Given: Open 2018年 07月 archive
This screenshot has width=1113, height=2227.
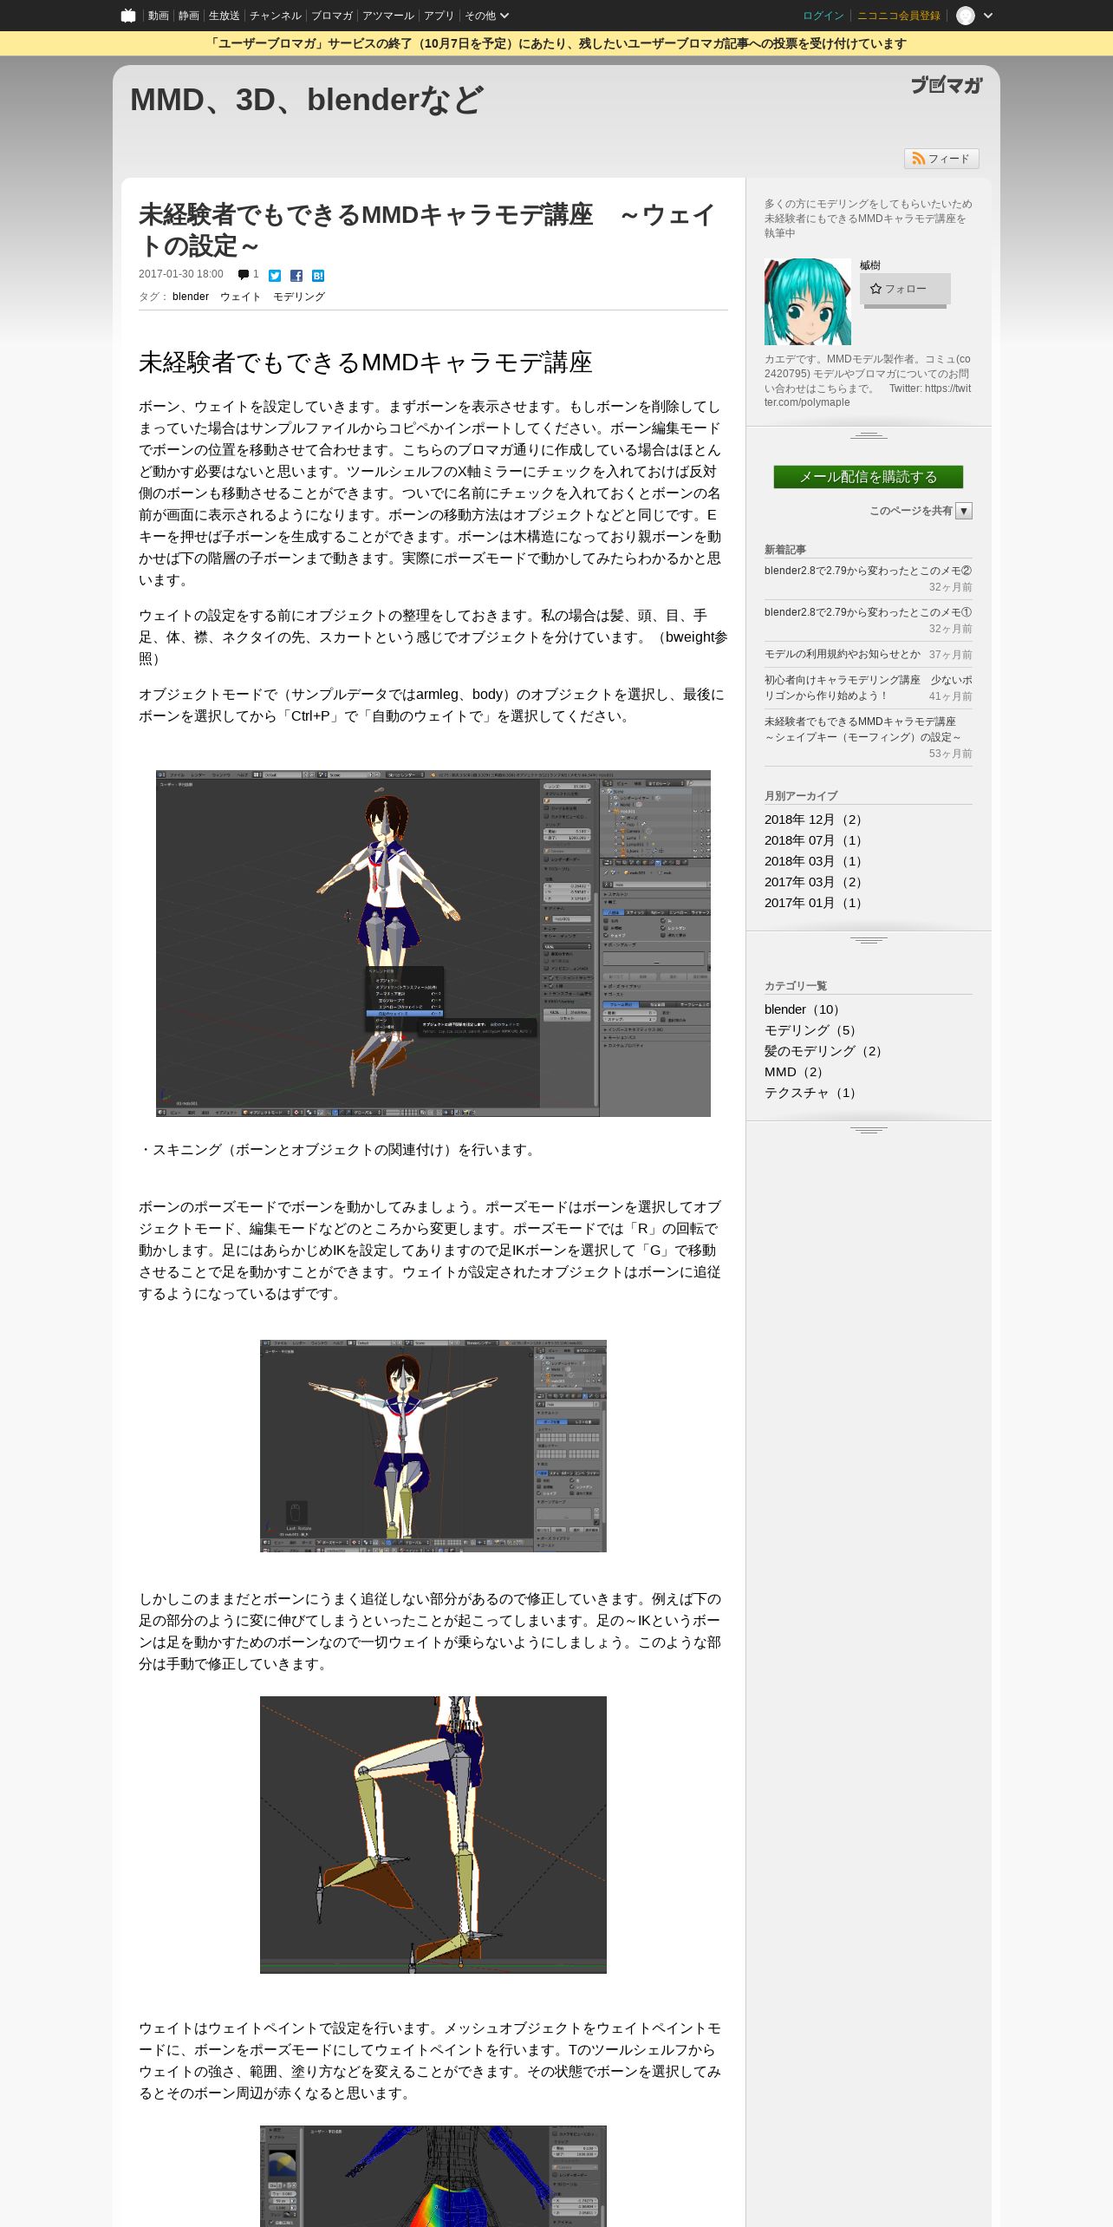Looking at the screenshot, I should (815, 840).
